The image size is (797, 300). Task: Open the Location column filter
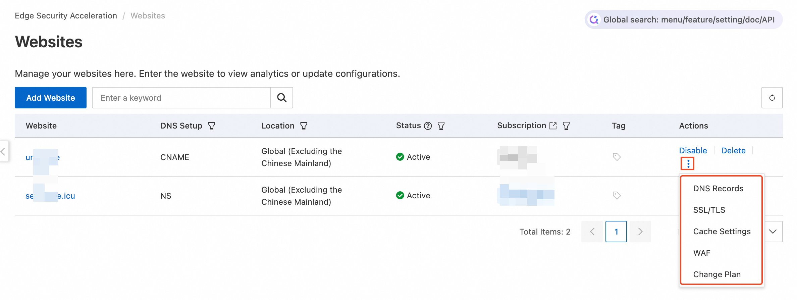tap(304, 126)
